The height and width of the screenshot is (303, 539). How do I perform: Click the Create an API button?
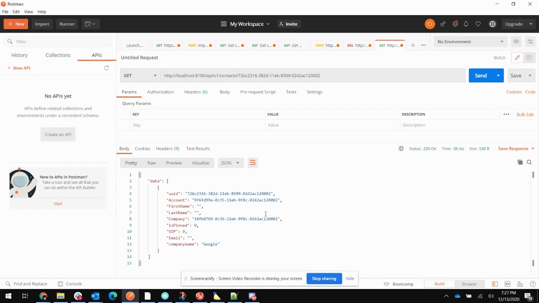[x=58, y=135]
